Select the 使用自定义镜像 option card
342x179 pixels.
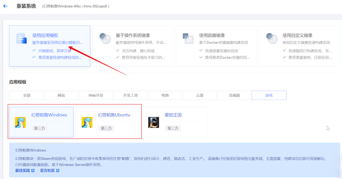299,46
